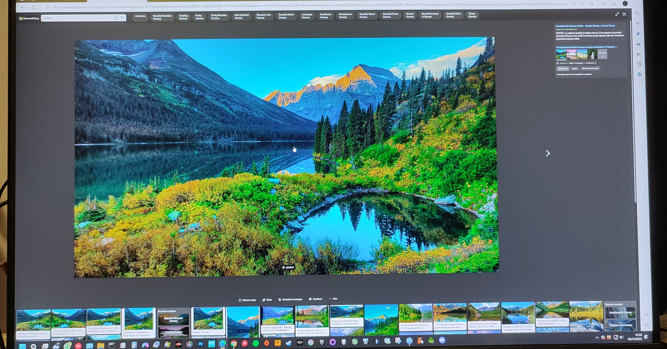This screenshot has height=349, width=667.
Task: Open Discord from the taskbar
Action: tap(442, 340)
